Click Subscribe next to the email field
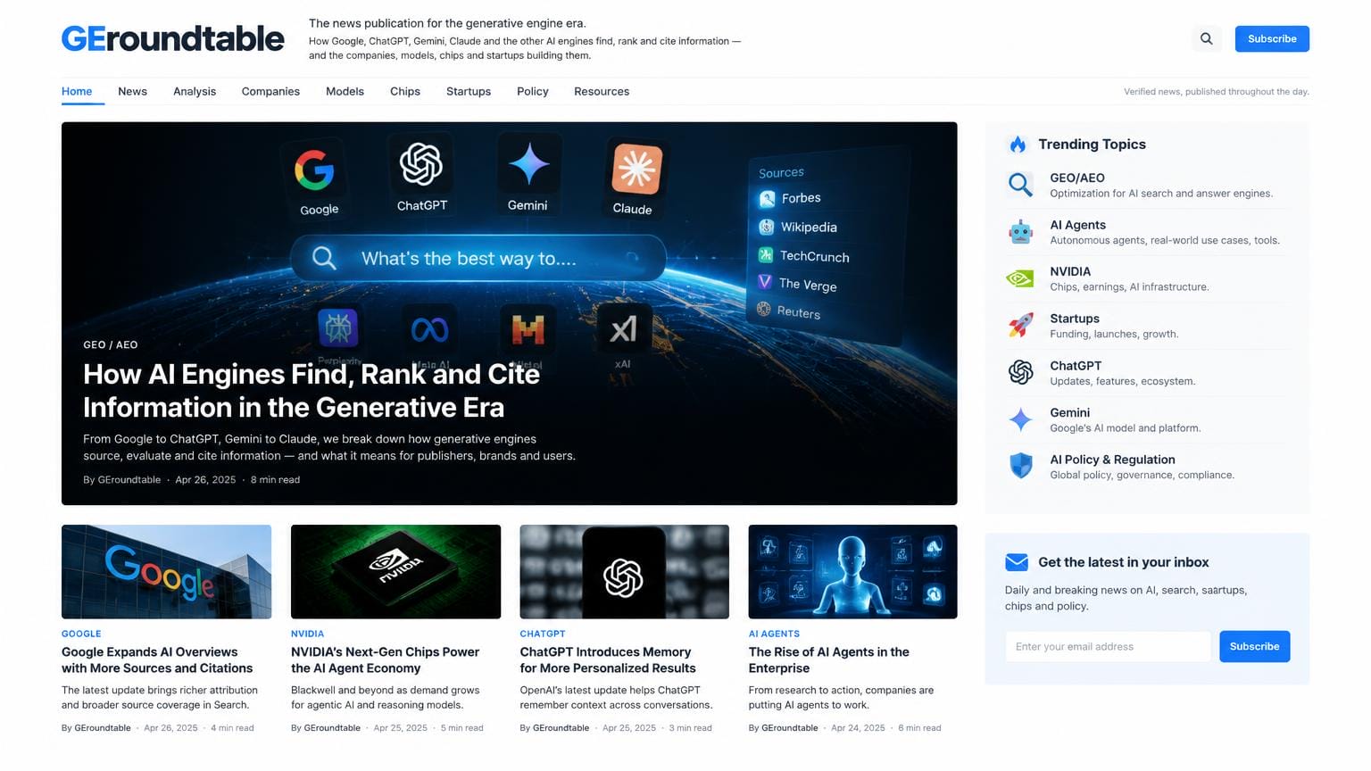The height and width of the screenshot is (771, 1371). (1254, 646)
